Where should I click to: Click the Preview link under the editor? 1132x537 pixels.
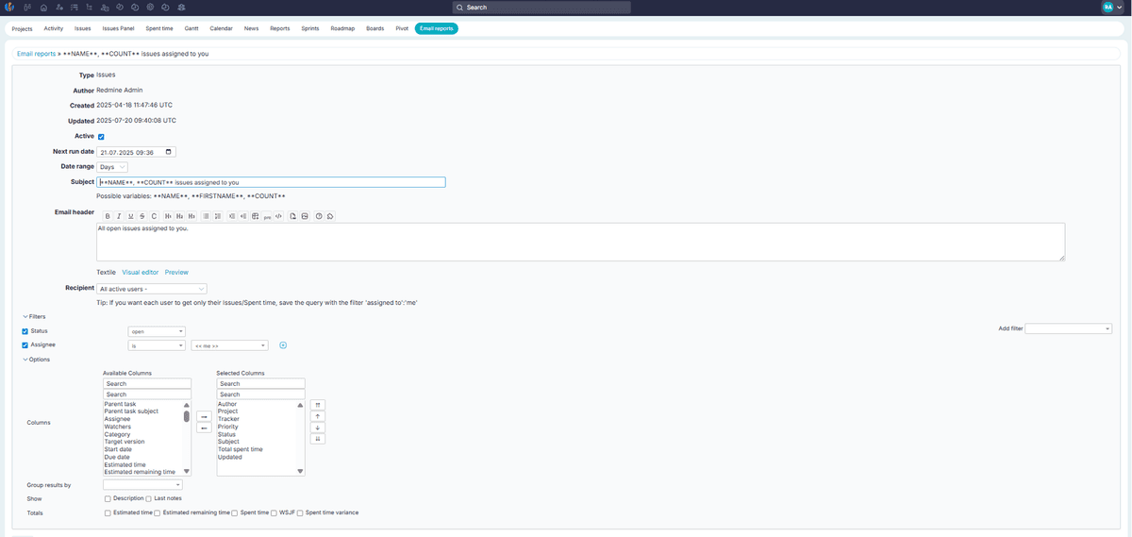(x=176, y=272)
